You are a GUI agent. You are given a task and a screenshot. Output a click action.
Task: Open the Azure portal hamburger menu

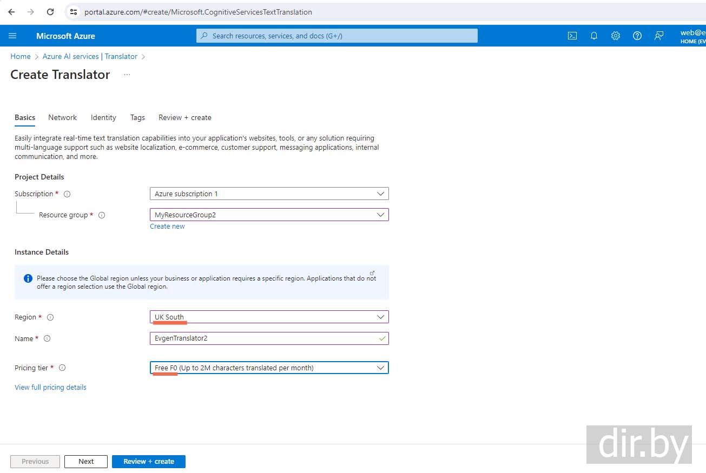(12, 36)
